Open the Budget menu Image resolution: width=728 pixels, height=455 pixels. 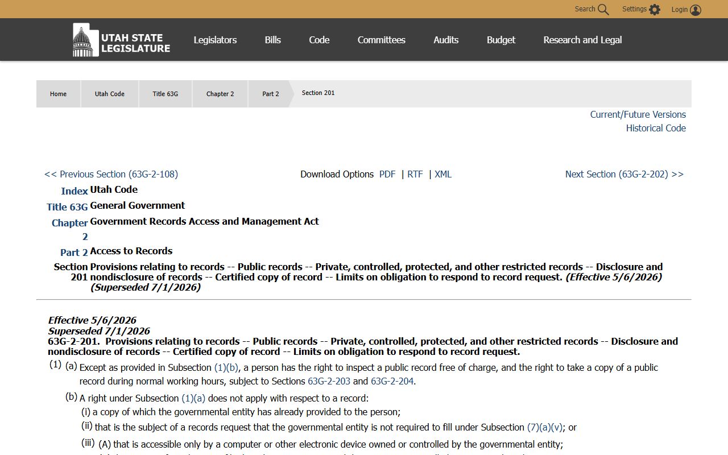click(x=501, y=40)
